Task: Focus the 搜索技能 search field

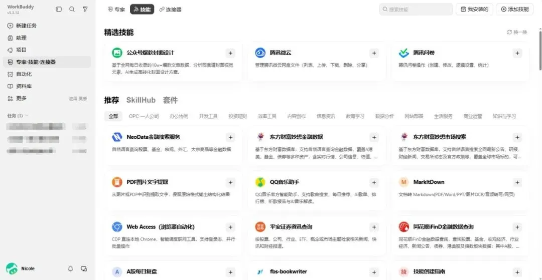Action: coord(416,10)
